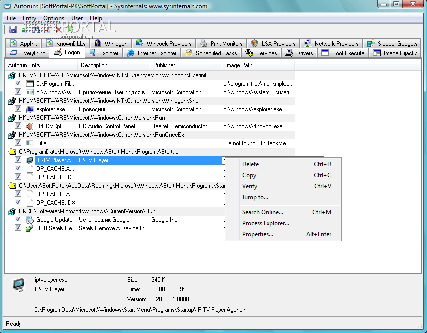Disable the RtHDVCpl autorun checkbox

click(x=18, y=126)
